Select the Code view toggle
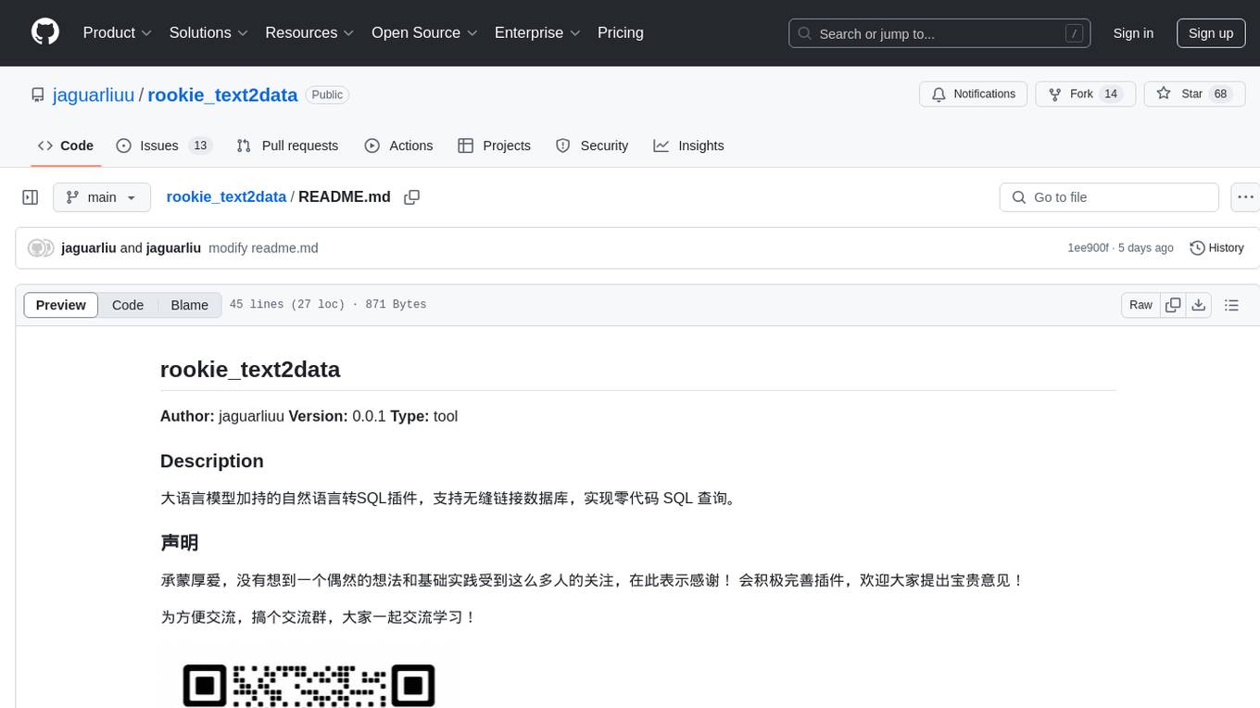Viewport: 1260px width, 708px height. [x=128, y=305]
